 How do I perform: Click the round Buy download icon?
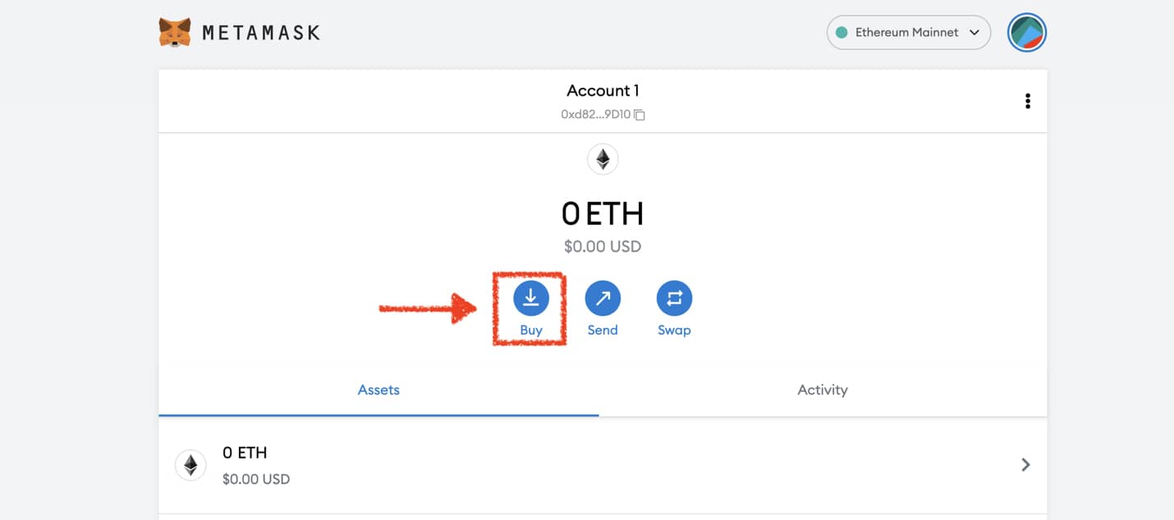click(531, 299)
